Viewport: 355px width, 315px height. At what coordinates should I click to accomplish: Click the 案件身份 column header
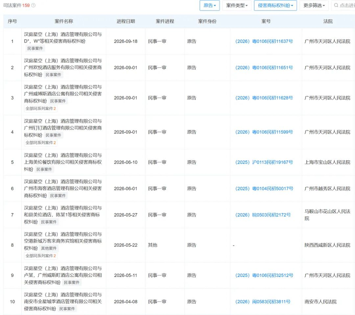207,21
